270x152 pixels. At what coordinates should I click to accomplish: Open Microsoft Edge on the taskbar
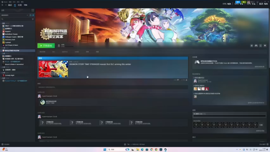coord(142,149)
